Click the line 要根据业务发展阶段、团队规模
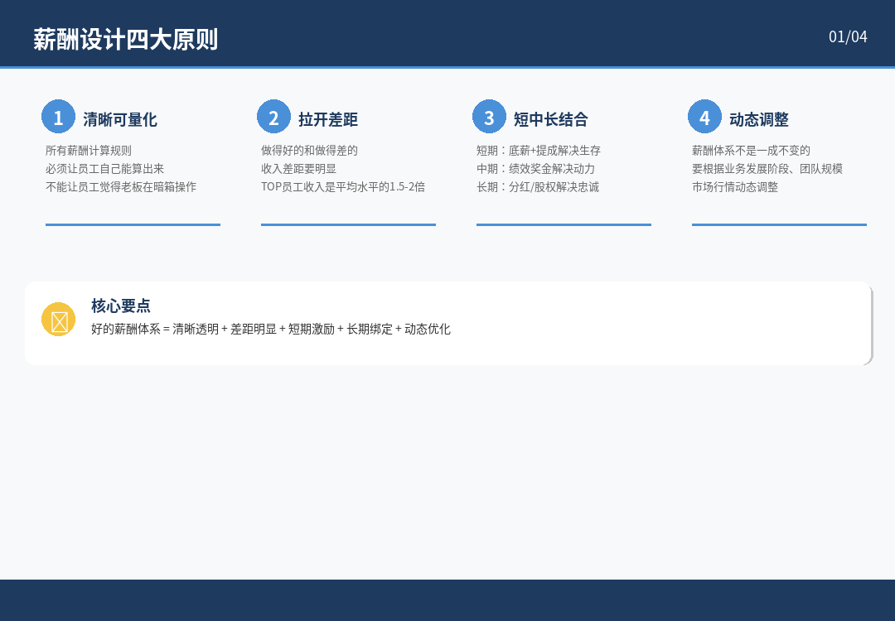This screenshot has height=621, width=895. pos(767,169)
